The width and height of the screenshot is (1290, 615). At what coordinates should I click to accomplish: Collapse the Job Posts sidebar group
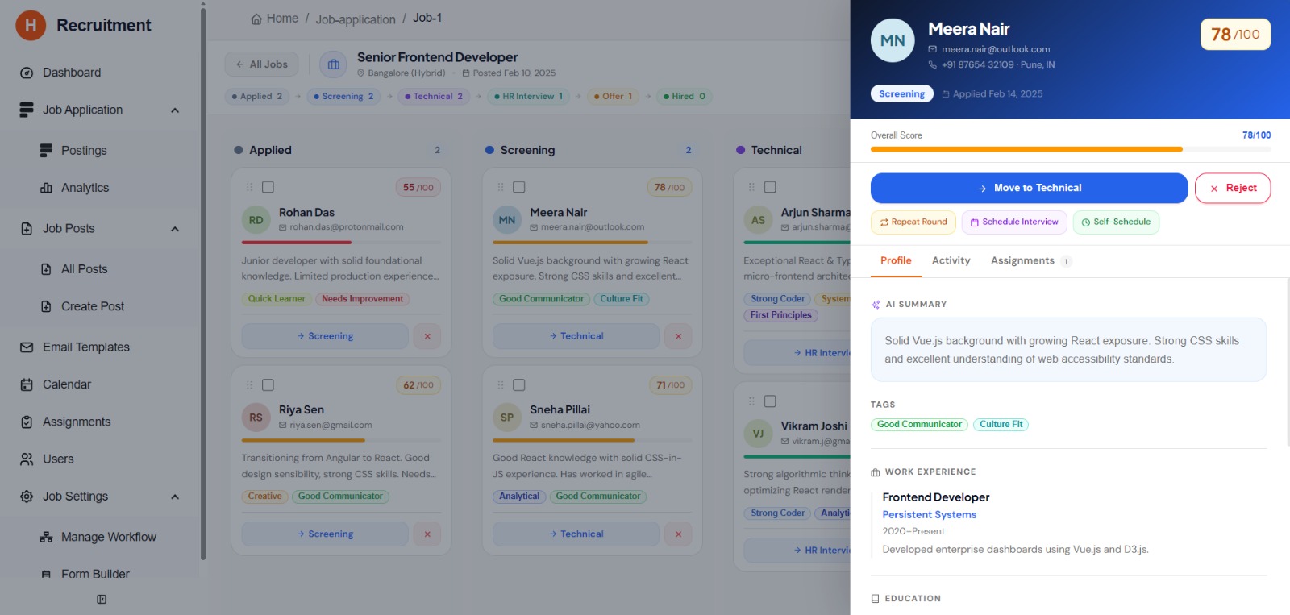click(x=175, y=229)
